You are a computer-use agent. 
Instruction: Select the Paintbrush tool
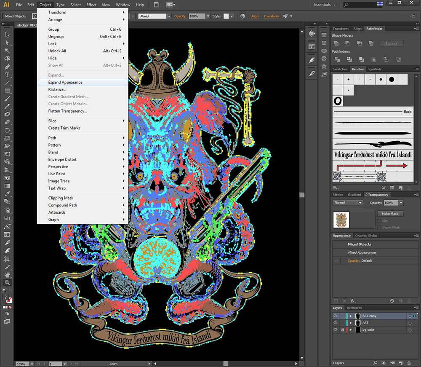[7, 98]
